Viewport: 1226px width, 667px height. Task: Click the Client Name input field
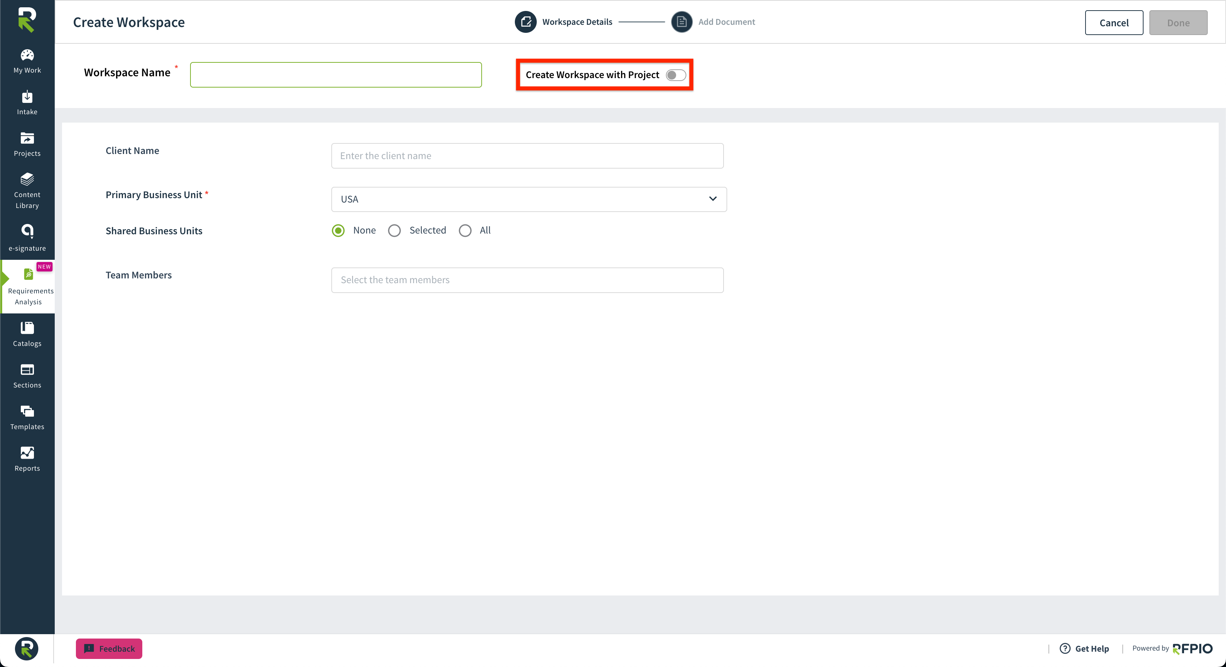click(x=527, y=156)
